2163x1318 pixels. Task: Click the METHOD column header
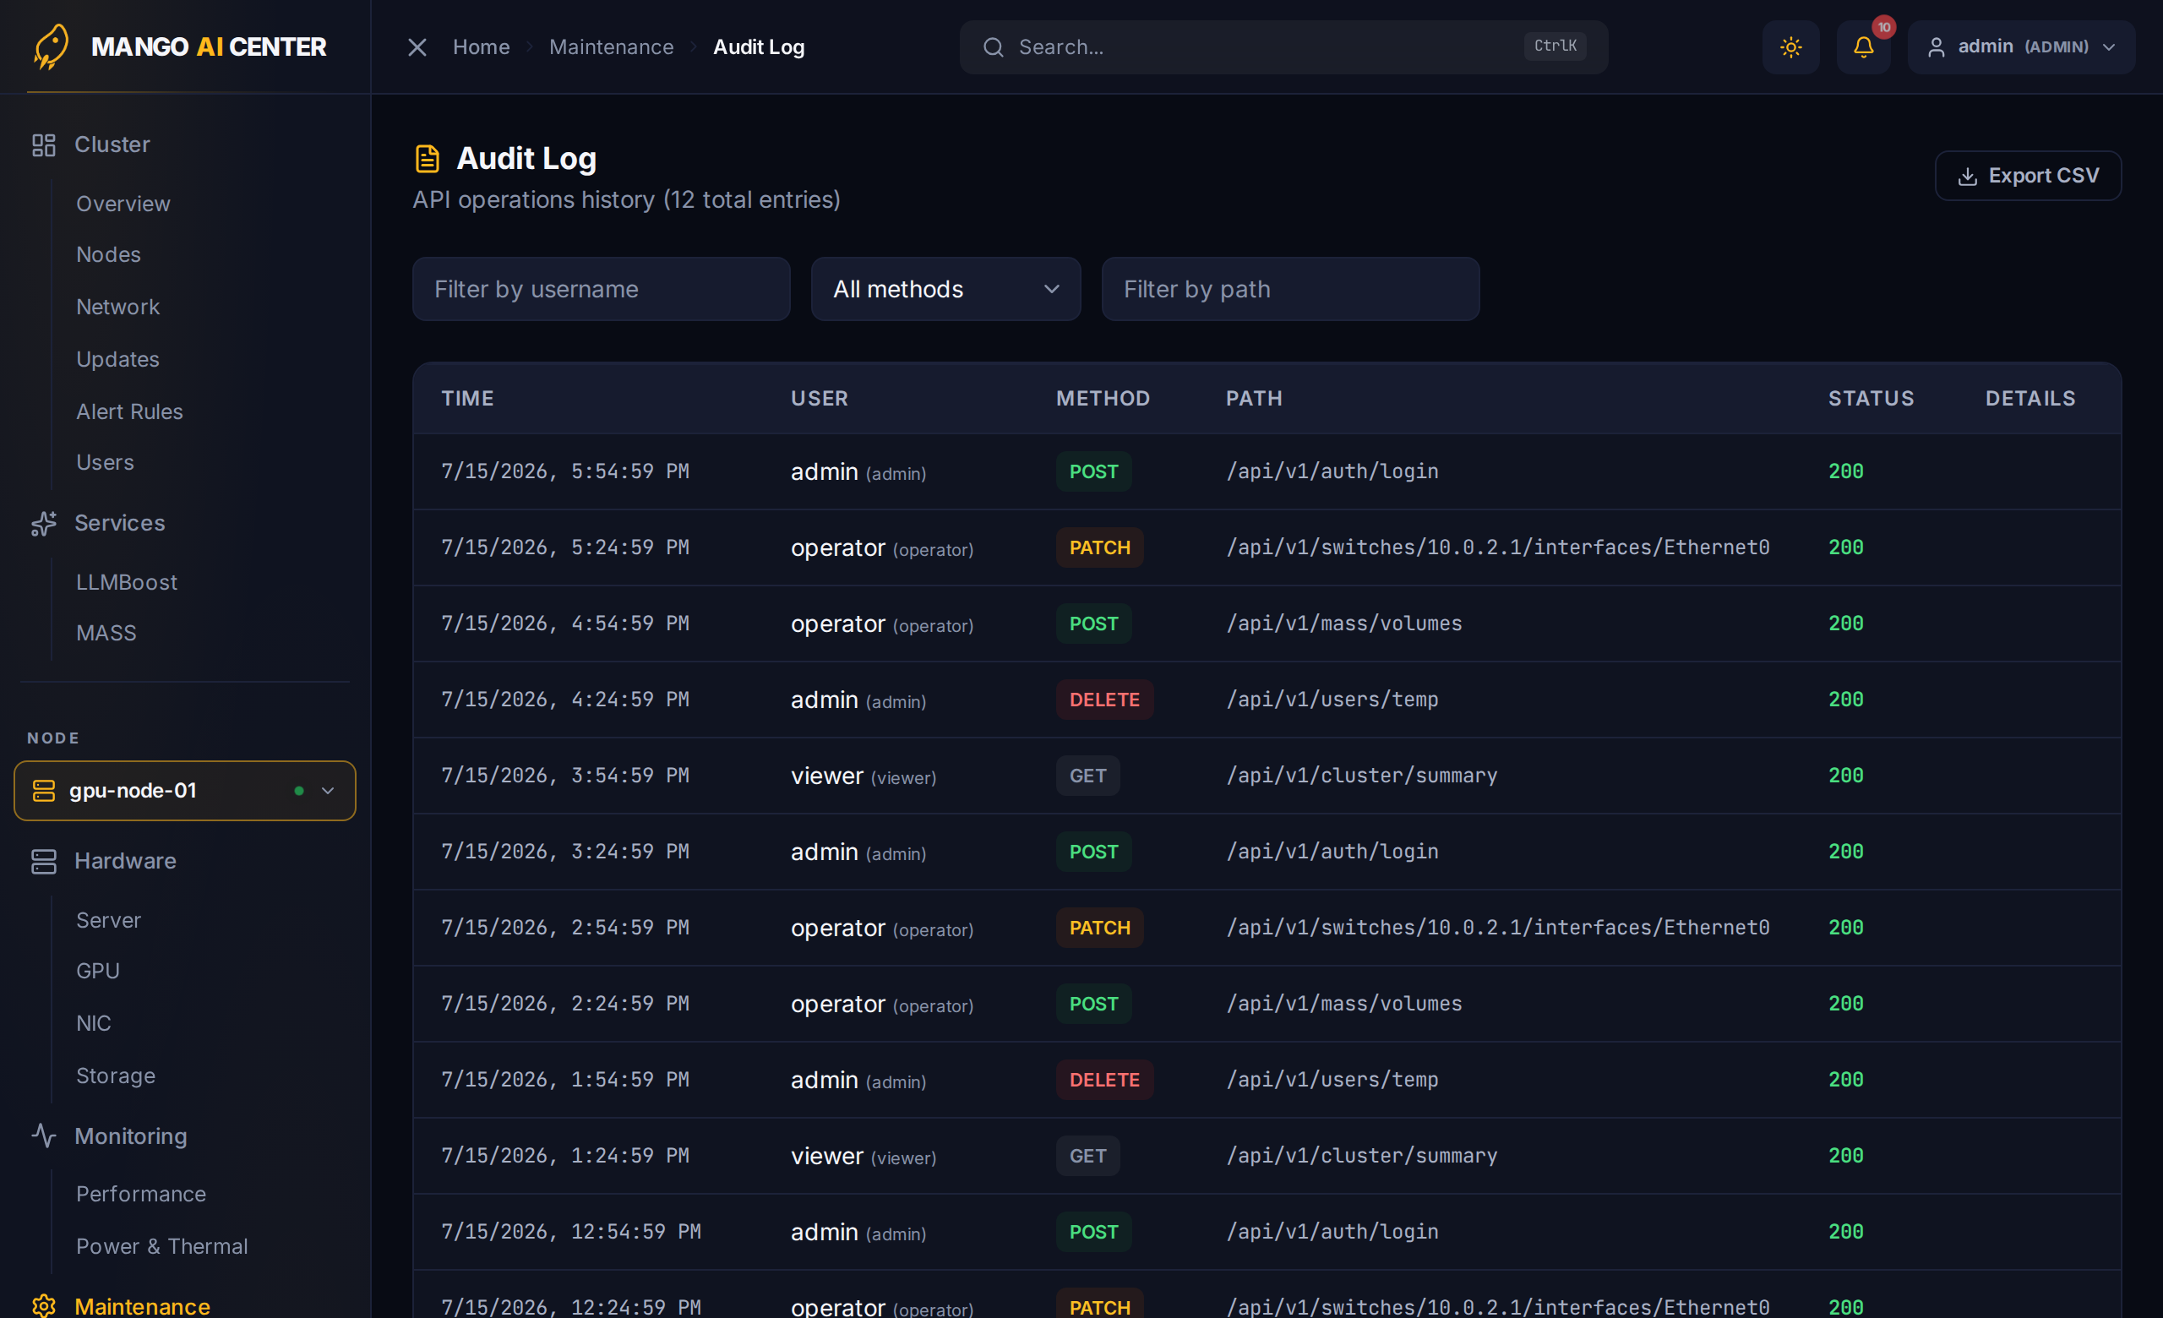pyautogui.click(x=1103, y=399)
